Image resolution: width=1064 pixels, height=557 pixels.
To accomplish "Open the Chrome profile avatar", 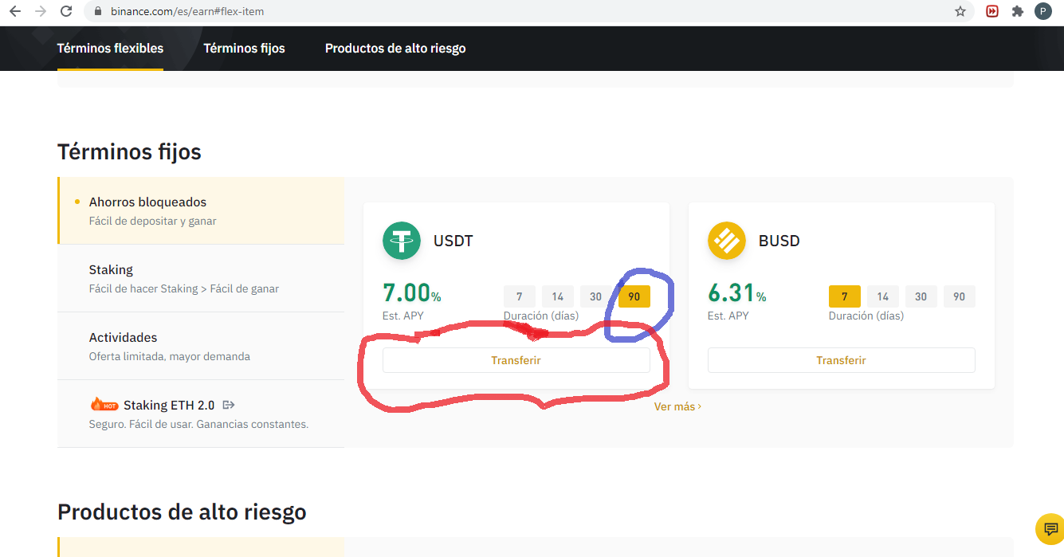I will [1042, 11].
